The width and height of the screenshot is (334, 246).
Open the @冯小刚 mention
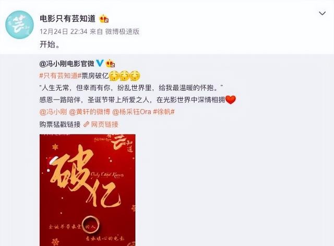[53, 112]
